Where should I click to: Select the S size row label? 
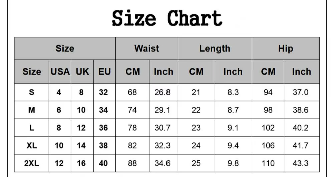pyautogui.click(x=31, y=92)
